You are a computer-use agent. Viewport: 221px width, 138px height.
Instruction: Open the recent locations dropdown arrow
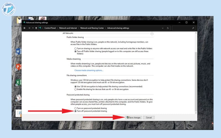point(33,28)
